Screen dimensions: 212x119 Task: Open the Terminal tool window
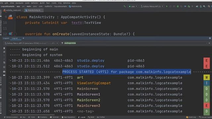click(54, 117)
